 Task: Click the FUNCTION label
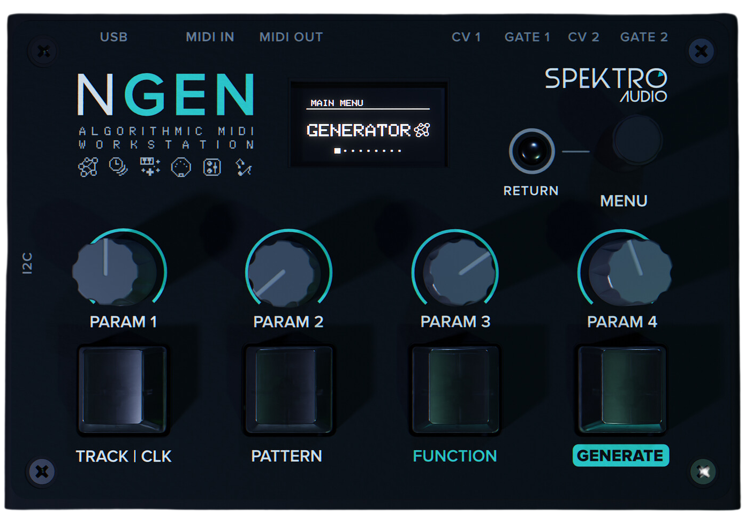tap(455, 456)
